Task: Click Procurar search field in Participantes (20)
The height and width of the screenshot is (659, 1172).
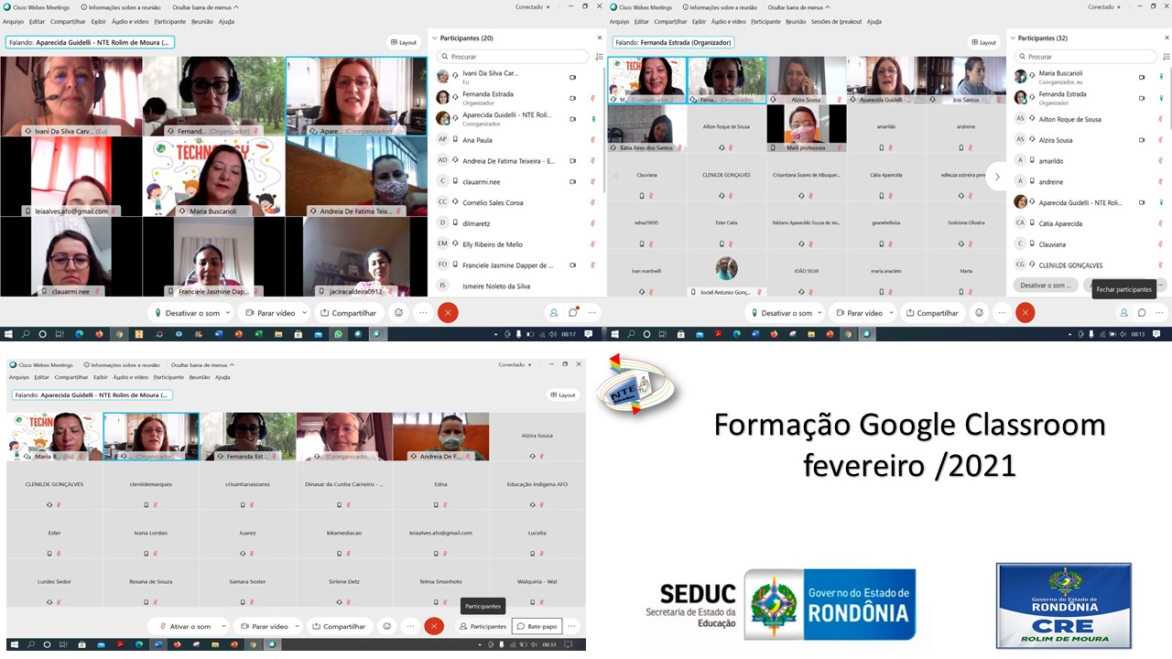Action: coord(514,57)
